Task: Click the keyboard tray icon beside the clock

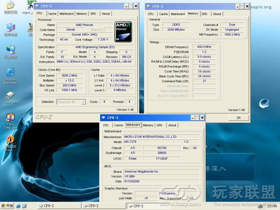Action: [x=260, y=206]
